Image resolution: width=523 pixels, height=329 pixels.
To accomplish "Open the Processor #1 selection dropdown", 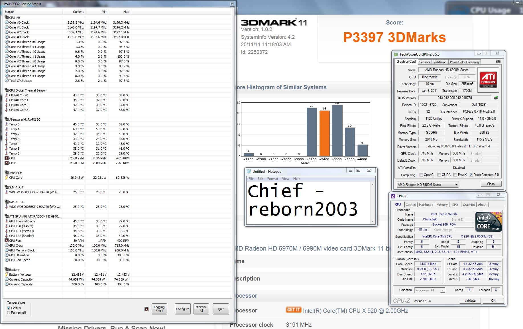I will 430,290.
